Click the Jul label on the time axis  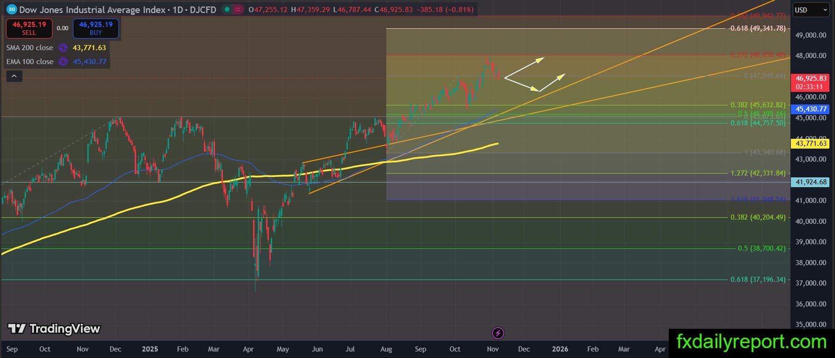tap(350, 349)
